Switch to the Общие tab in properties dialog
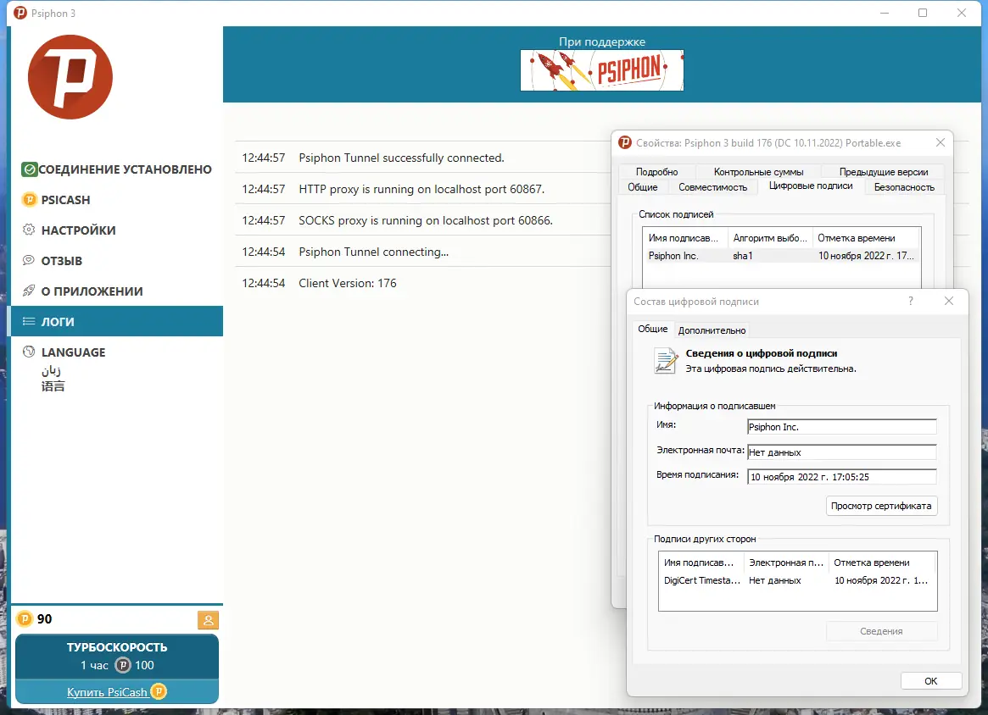The width and height of the screenshot is (988, 715). 643,187
